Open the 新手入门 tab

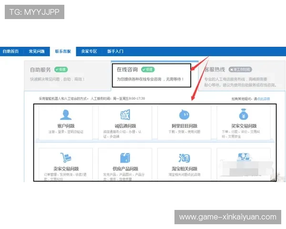(x=115, y=51)
